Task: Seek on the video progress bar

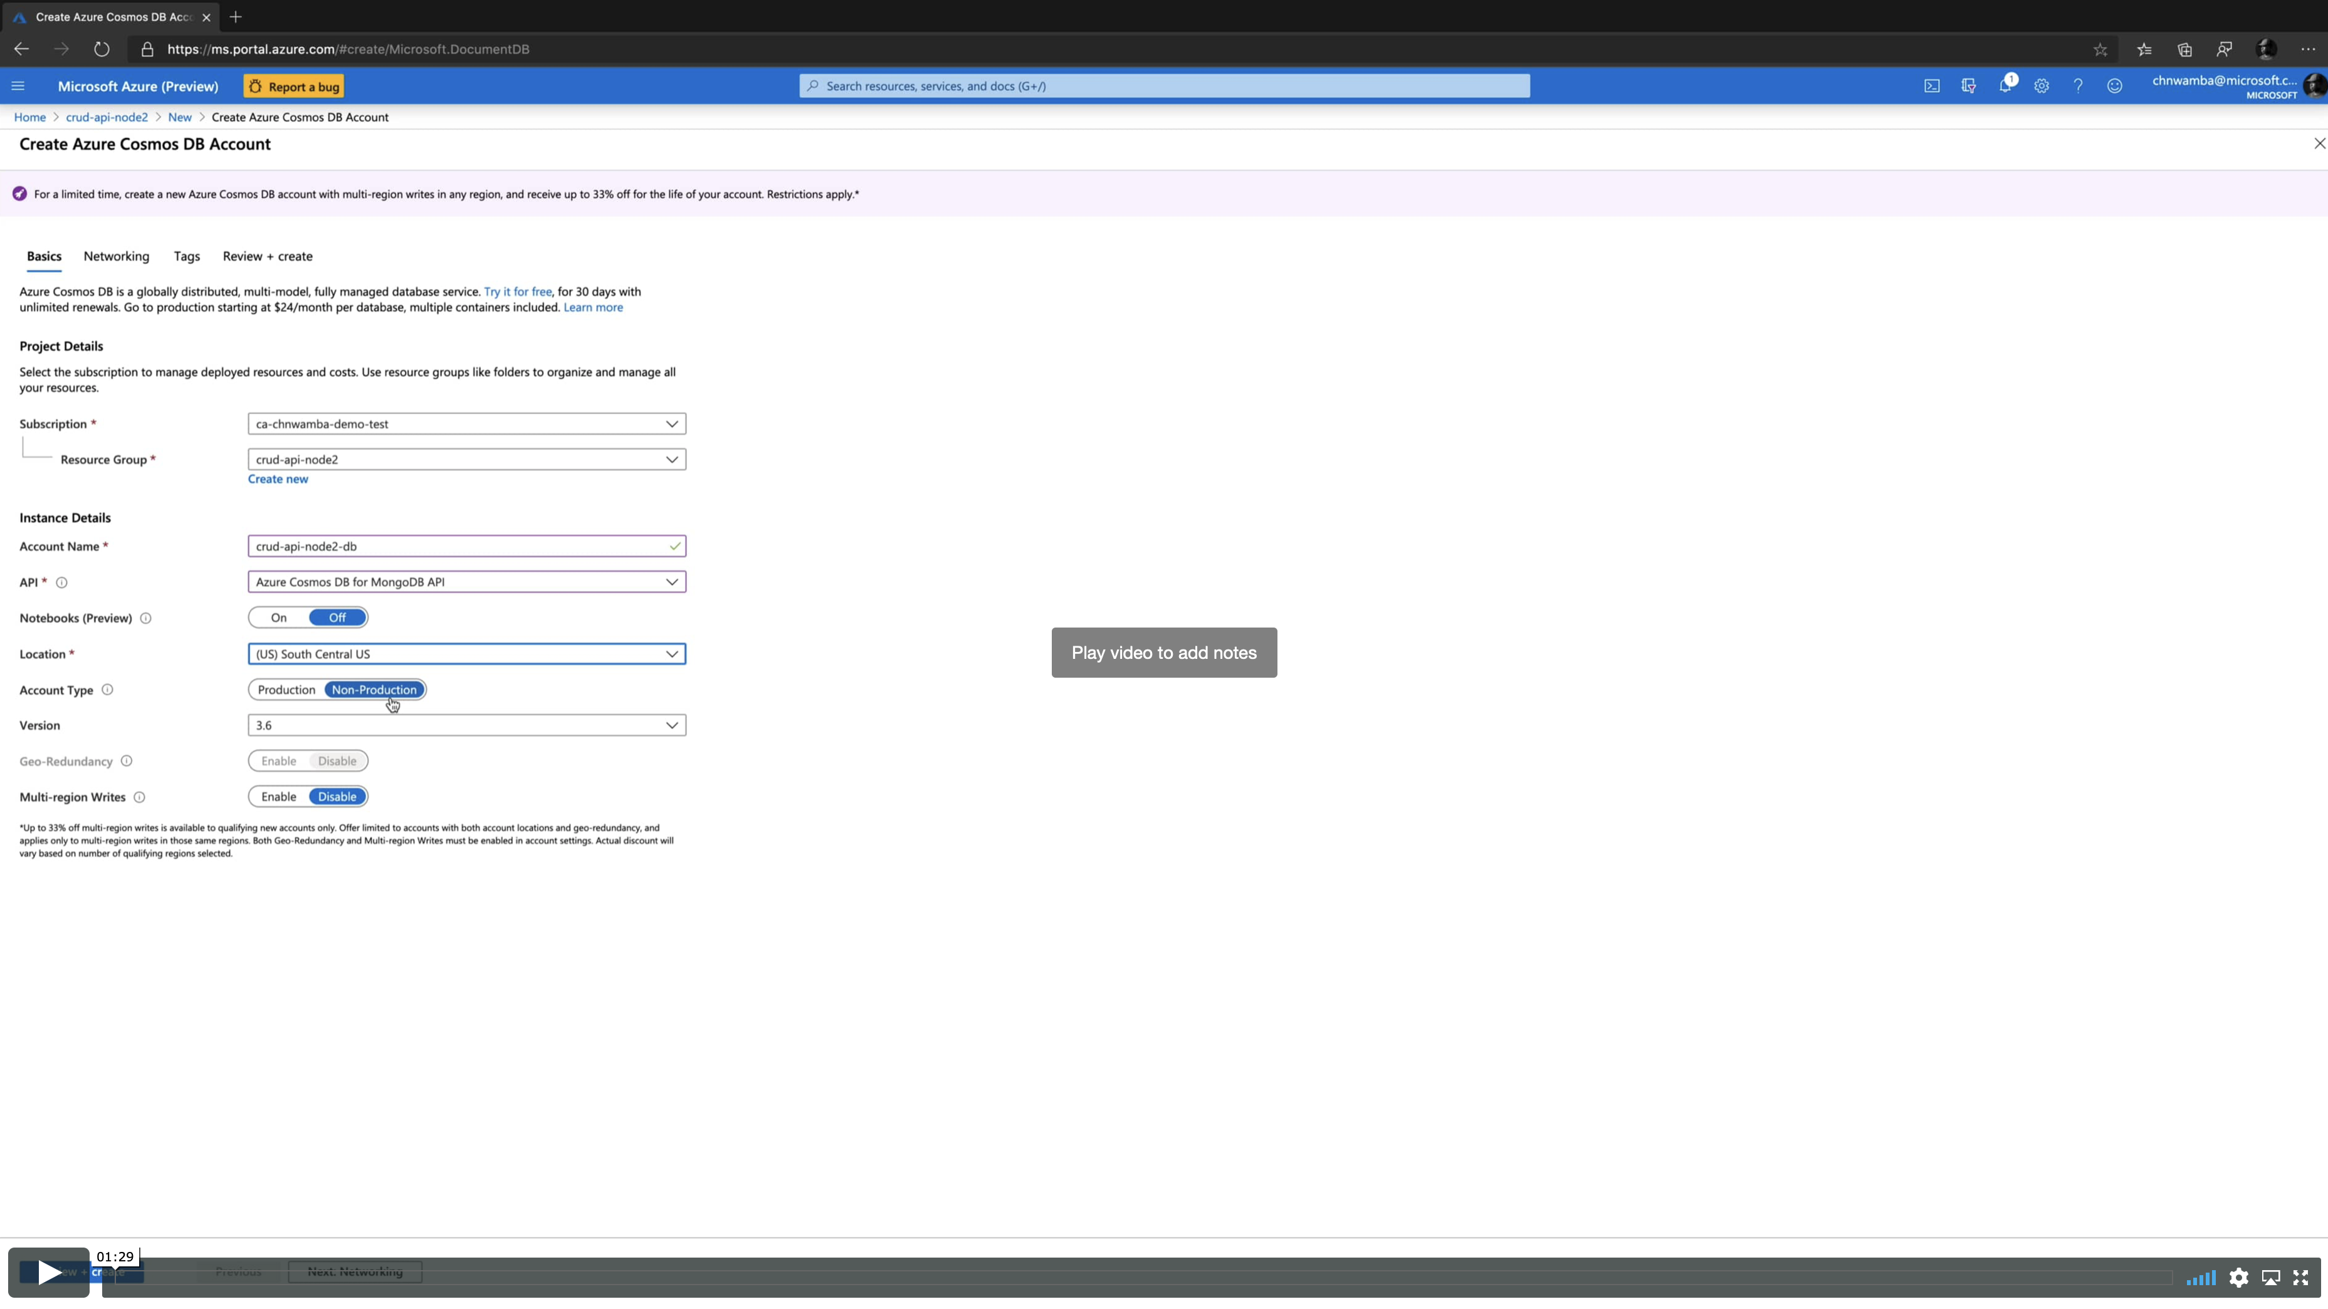Action: pyautogui.click(x=1137, y=1278)
